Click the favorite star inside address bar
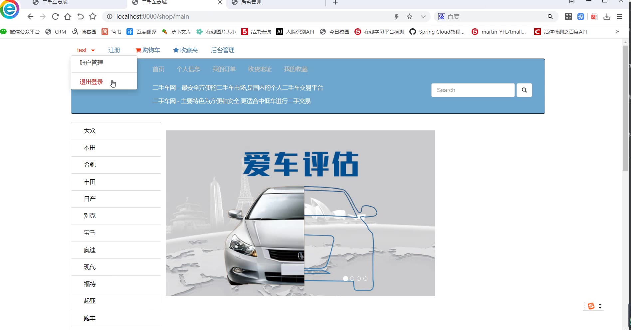 point(410,17)
